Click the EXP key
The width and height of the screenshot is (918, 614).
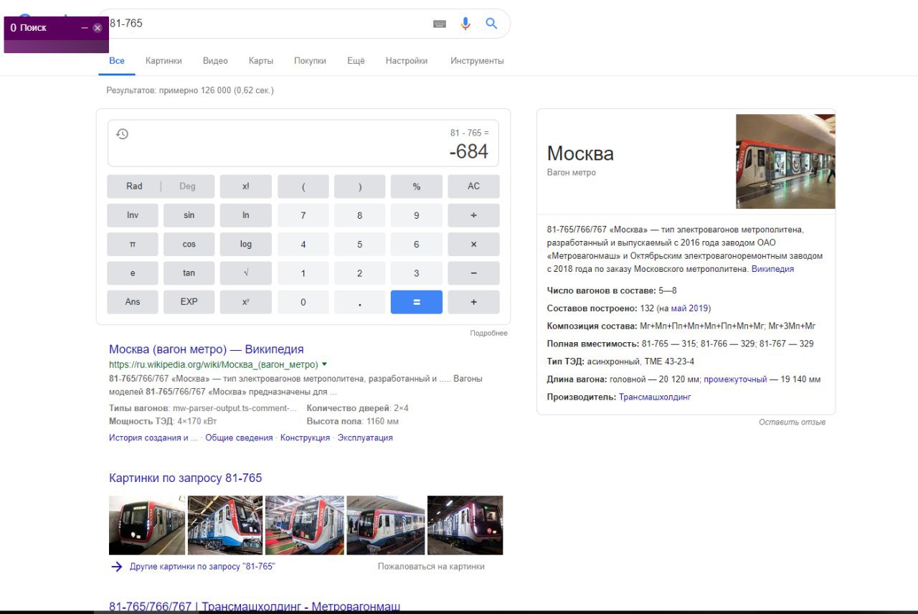pos(189,302)
